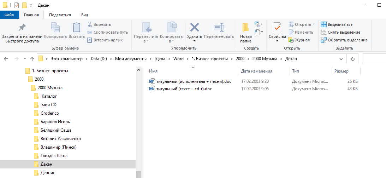Click Обратить выделение
Viewport: 386px width, 178px height.
[344, 40]
